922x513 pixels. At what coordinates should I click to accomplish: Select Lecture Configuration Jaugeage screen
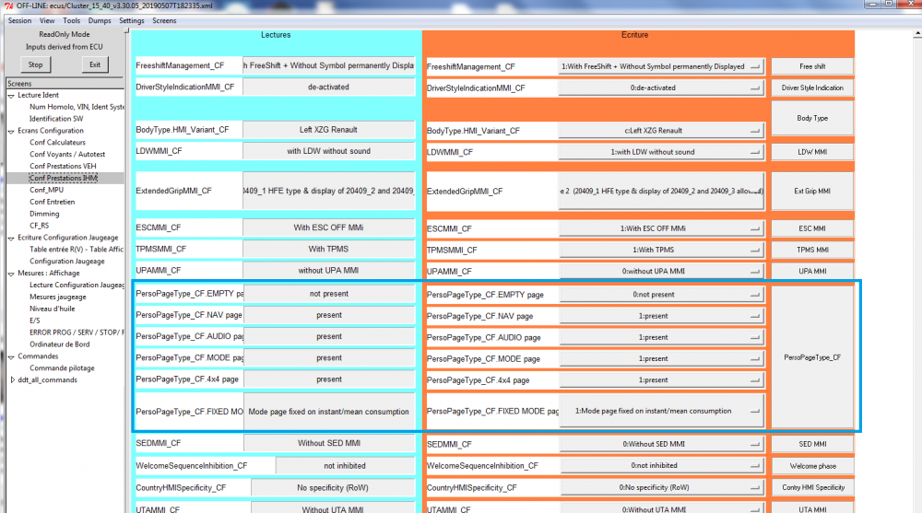pos(77,285)
